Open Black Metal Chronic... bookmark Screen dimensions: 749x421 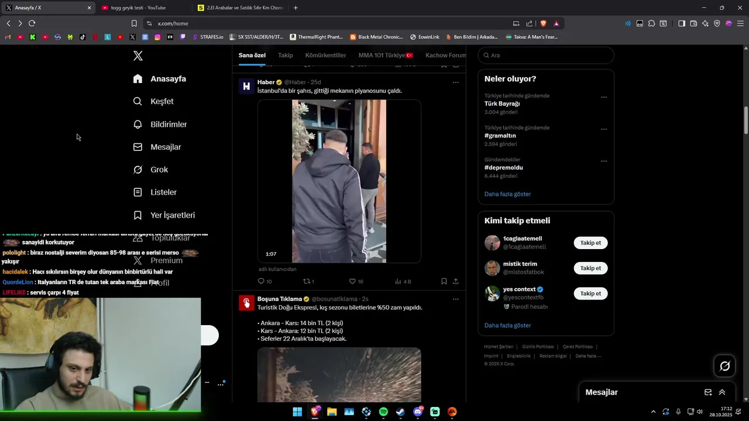click(x=376, y=37)
